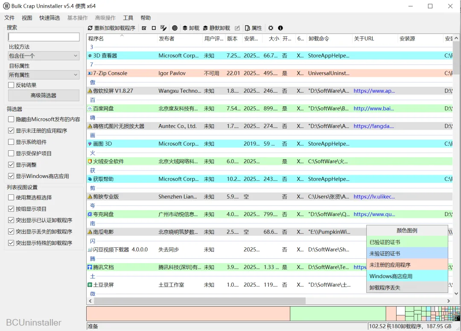Viewport: 461px width, 331px height.
Task: Click the info circle toolbar icon
Action: (x=280, y=28)
